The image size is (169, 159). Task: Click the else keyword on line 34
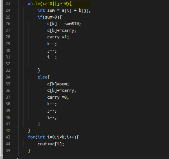[x=42, y=77]
